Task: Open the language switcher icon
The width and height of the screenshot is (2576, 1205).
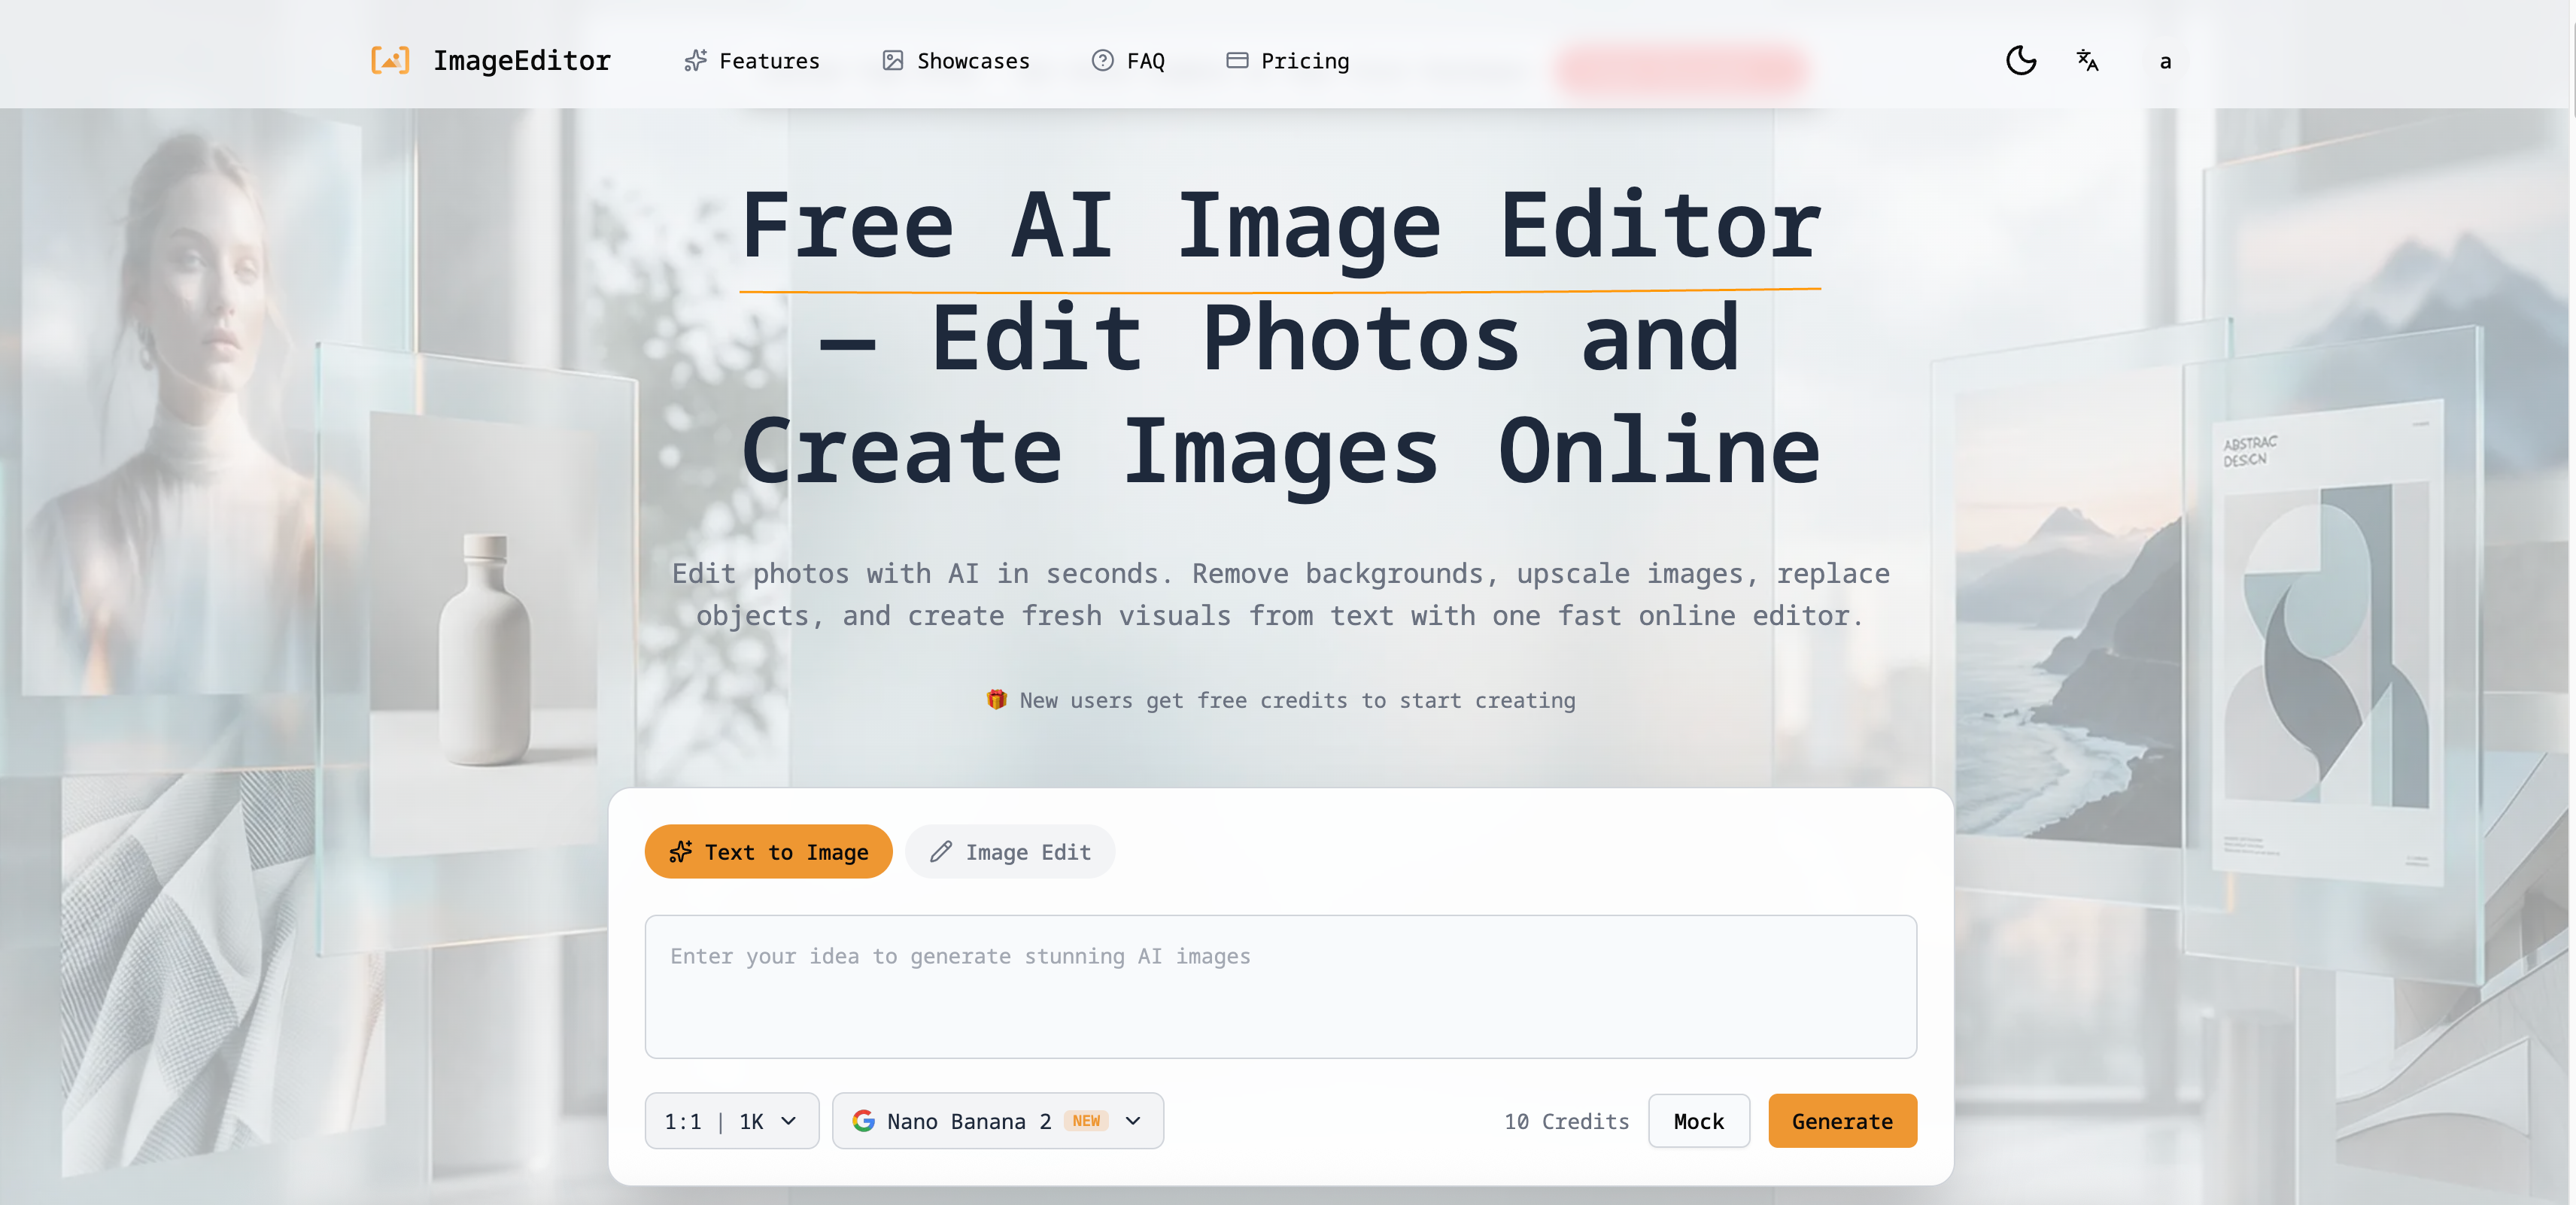Action: (2087, 61)
